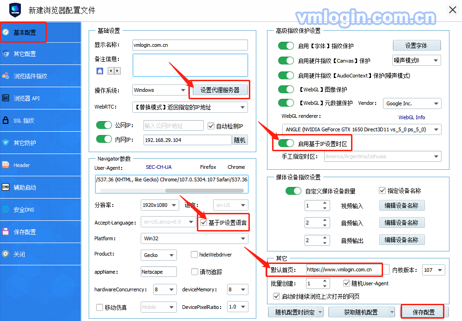Check the 请勿追踪 checkbox
Viewport: 462px width, 321px height.
point(195,271)
